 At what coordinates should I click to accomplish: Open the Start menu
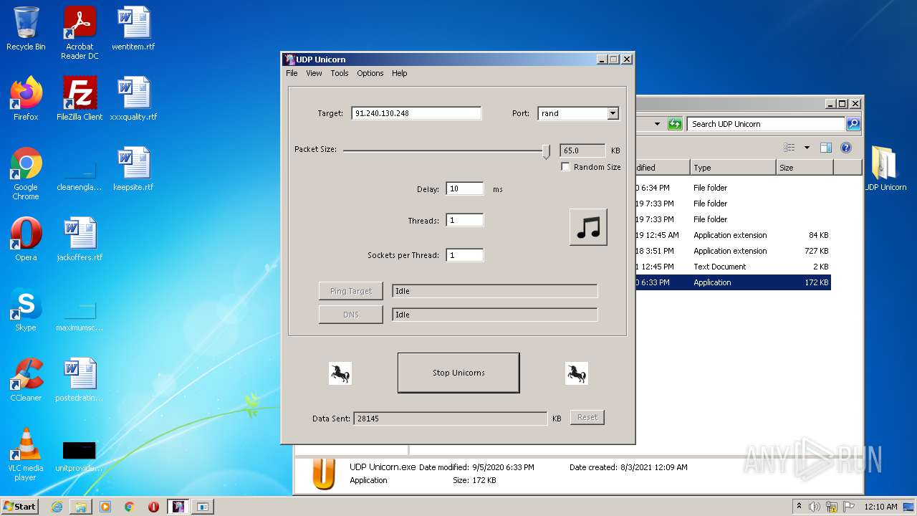[19, 507]
